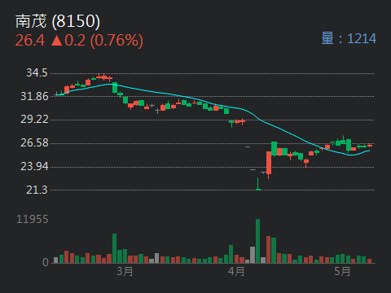Click the red up-triangle change indicator
Screen dimensions: 391x293
pos(57,41)
